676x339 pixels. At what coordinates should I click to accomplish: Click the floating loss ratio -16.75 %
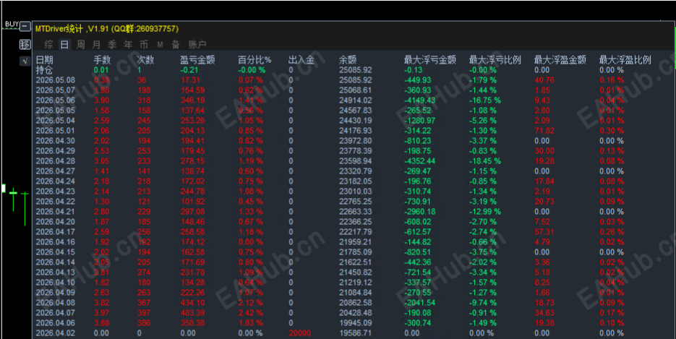[485, 100]
